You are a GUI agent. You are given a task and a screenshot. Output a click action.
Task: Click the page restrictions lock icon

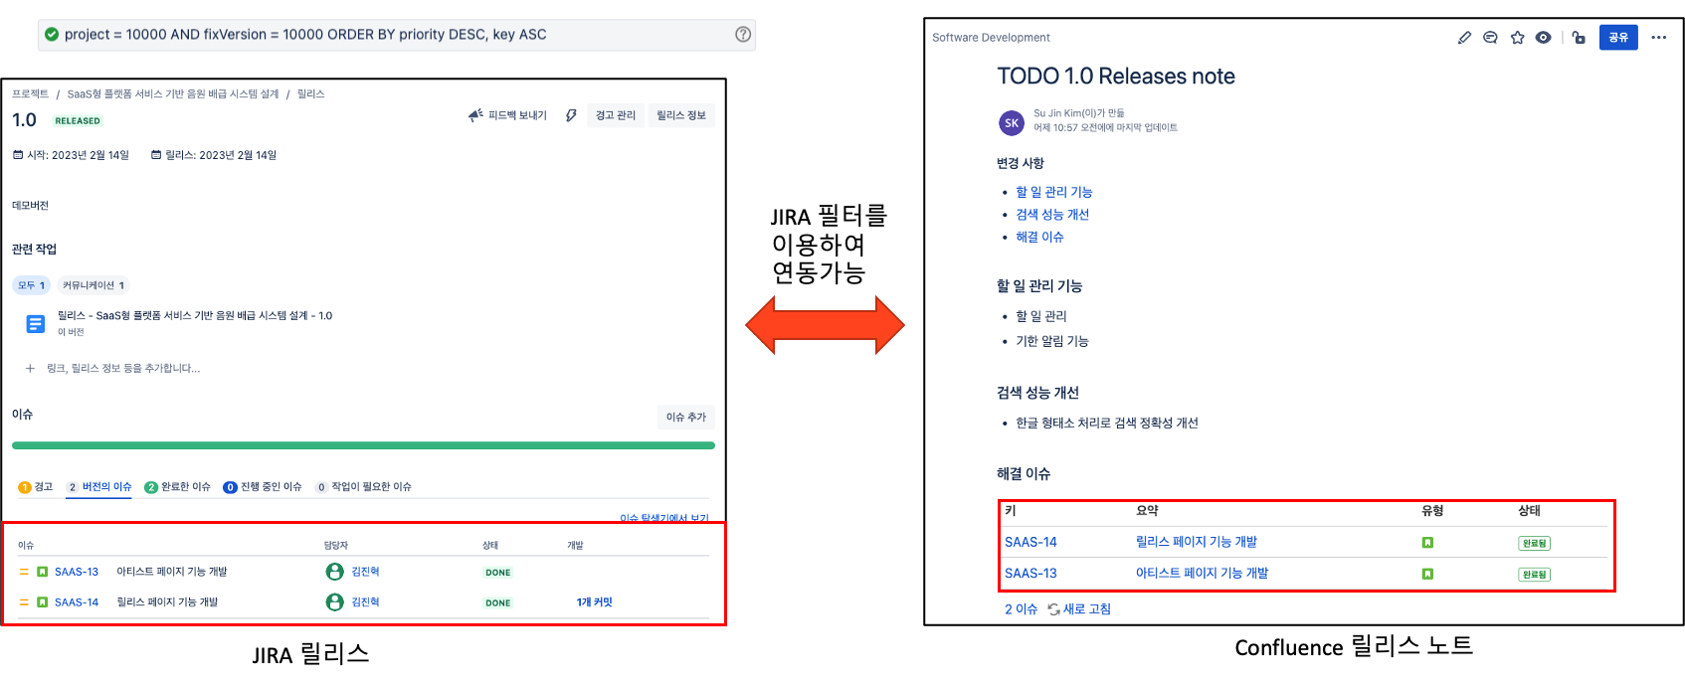(x=1579, y=38)
